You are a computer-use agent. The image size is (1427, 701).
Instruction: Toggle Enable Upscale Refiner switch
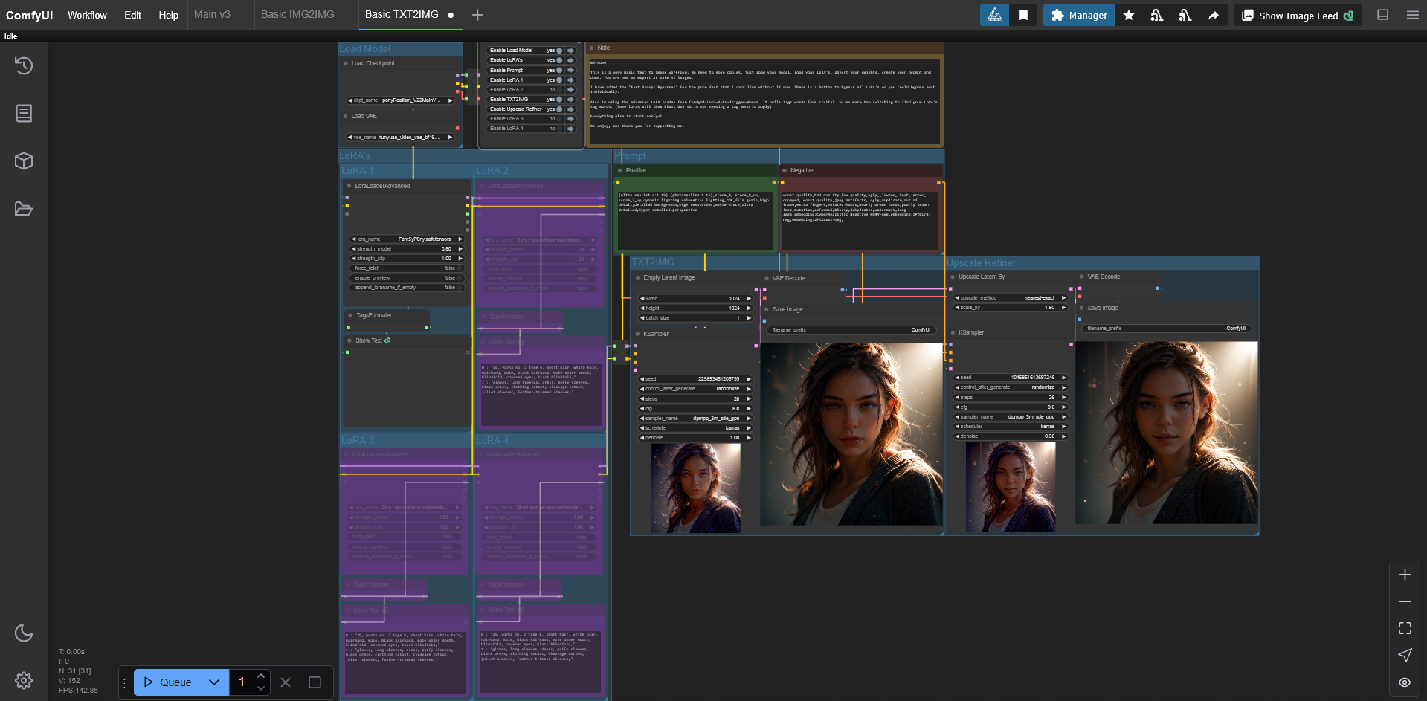[559, 109]
